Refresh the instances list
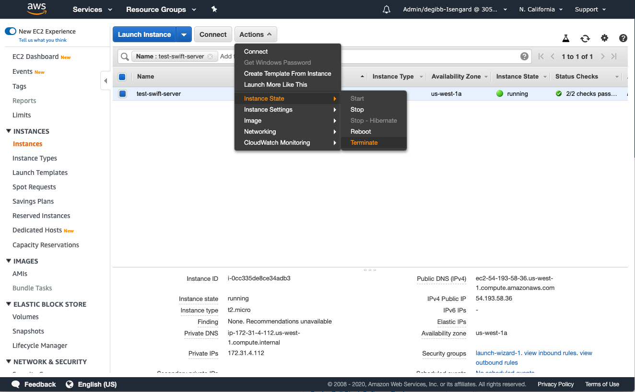This screenshot has width=635, height=392. point(585,38)
